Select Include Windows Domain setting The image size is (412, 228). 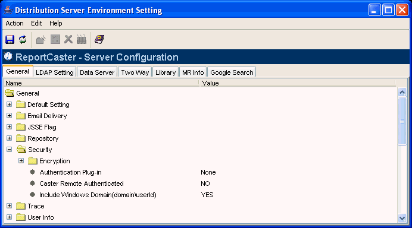(x=98, y=195)
